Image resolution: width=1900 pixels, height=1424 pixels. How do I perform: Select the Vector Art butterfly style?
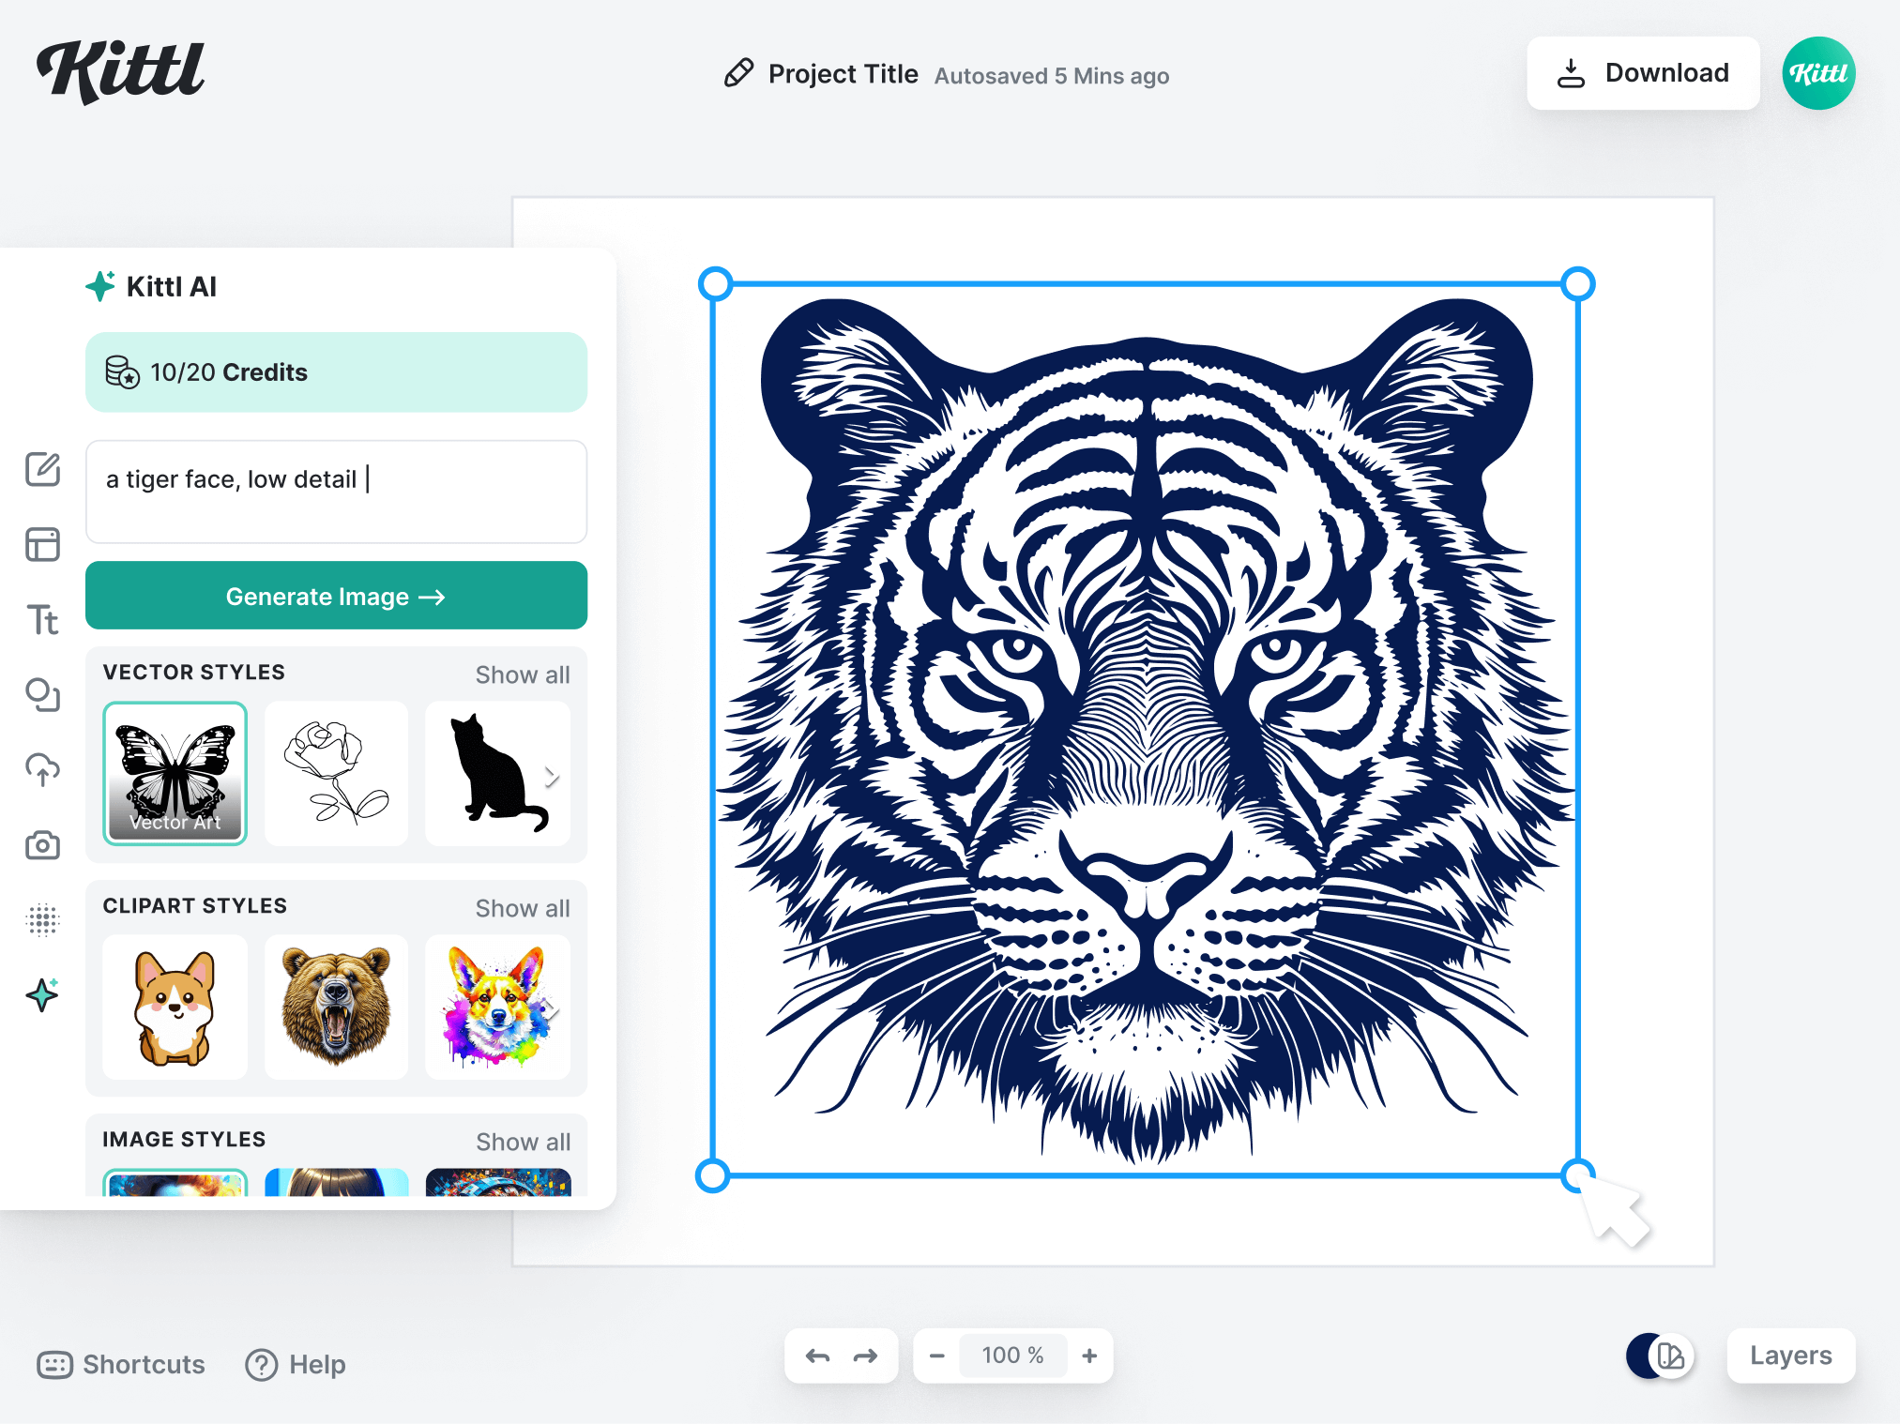175,774
